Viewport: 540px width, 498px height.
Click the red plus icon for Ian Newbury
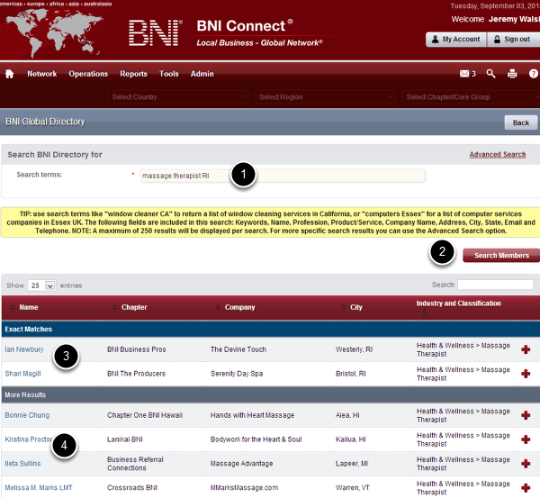(x=526, y=349)
